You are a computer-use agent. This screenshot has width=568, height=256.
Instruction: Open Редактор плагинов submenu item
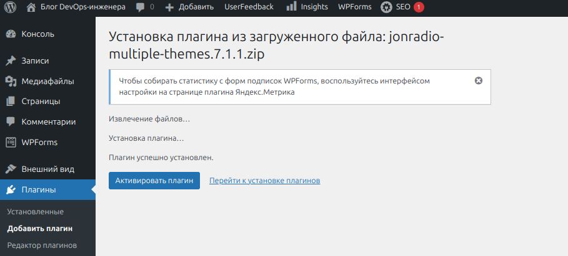click(42, 245)
